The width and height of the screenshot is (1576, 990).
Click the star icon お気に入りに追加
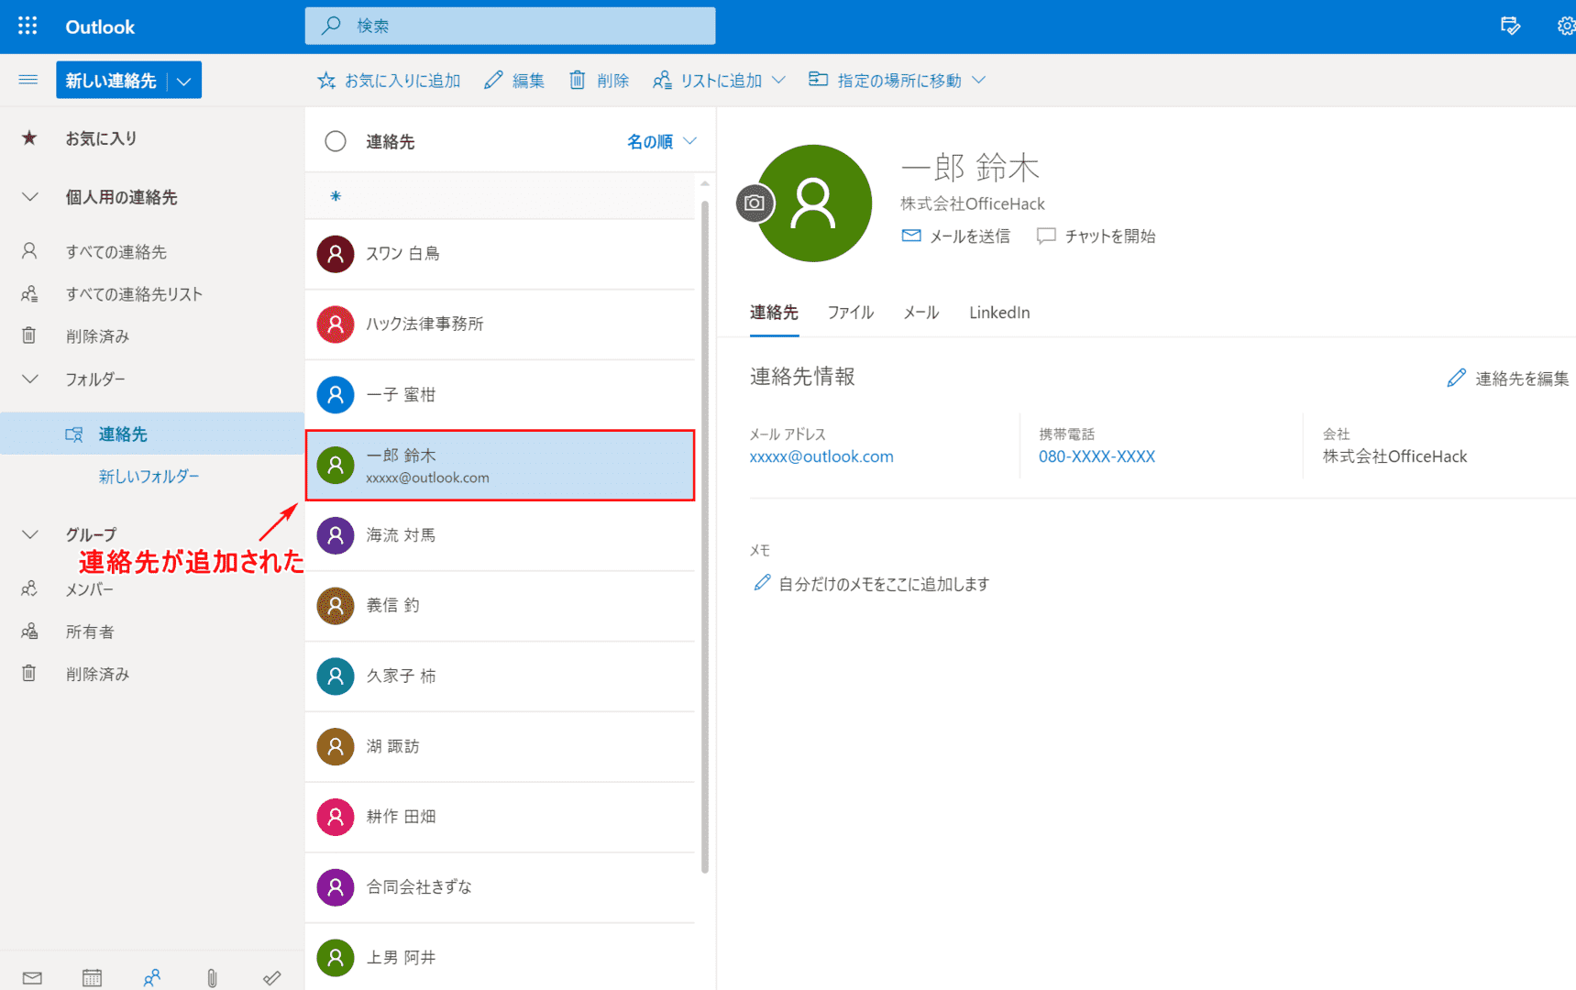(326, 81)
